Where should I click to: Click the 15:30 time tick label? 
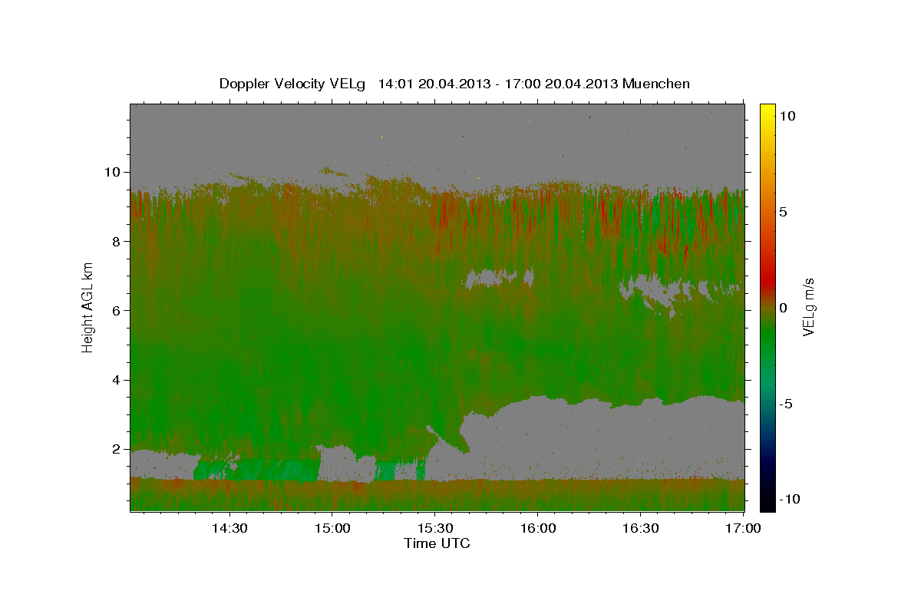(434, 529)
